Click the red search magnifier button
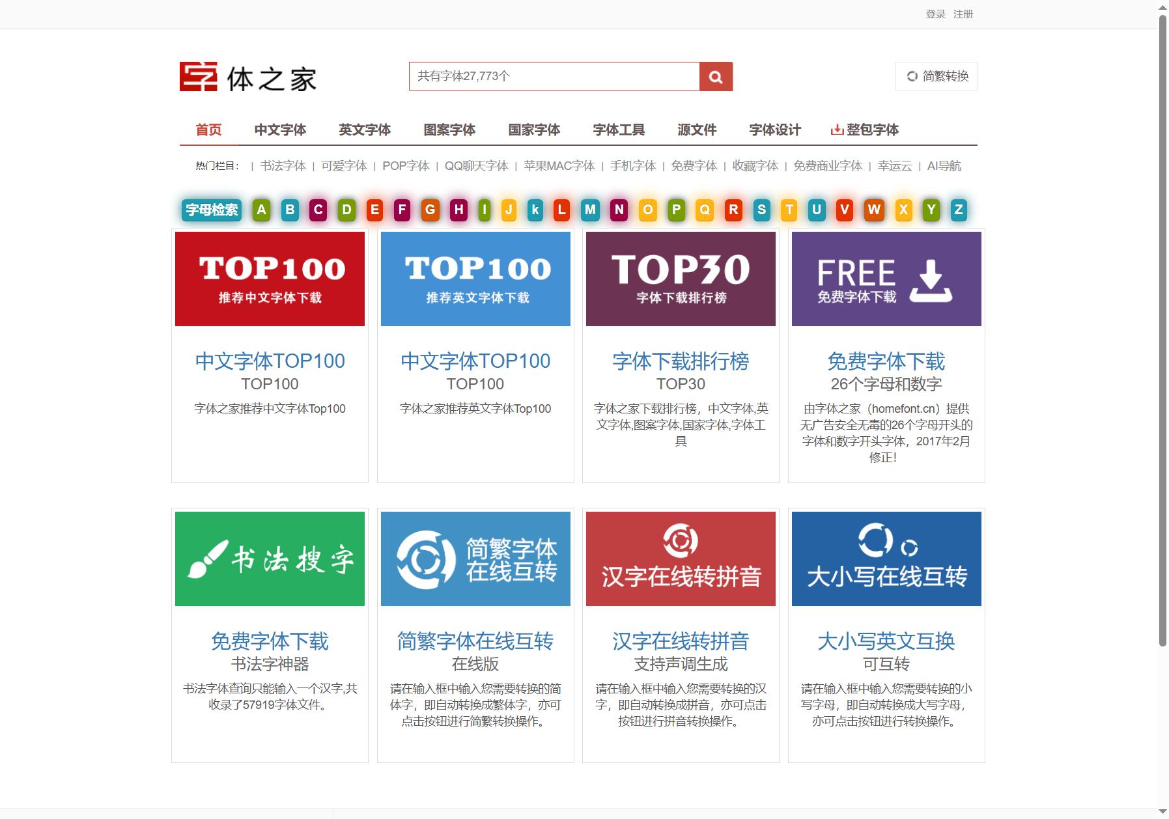1169x819 pixels. [716, 77]
